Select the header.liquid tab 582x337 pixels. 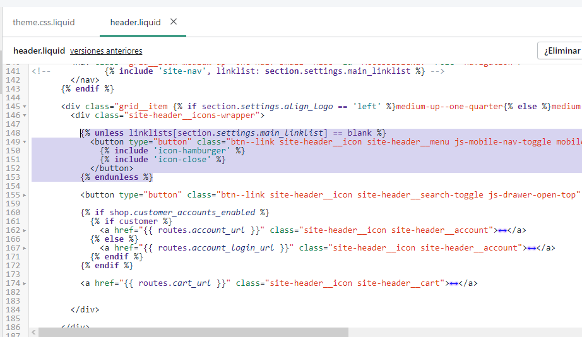[x=135, y=22]
